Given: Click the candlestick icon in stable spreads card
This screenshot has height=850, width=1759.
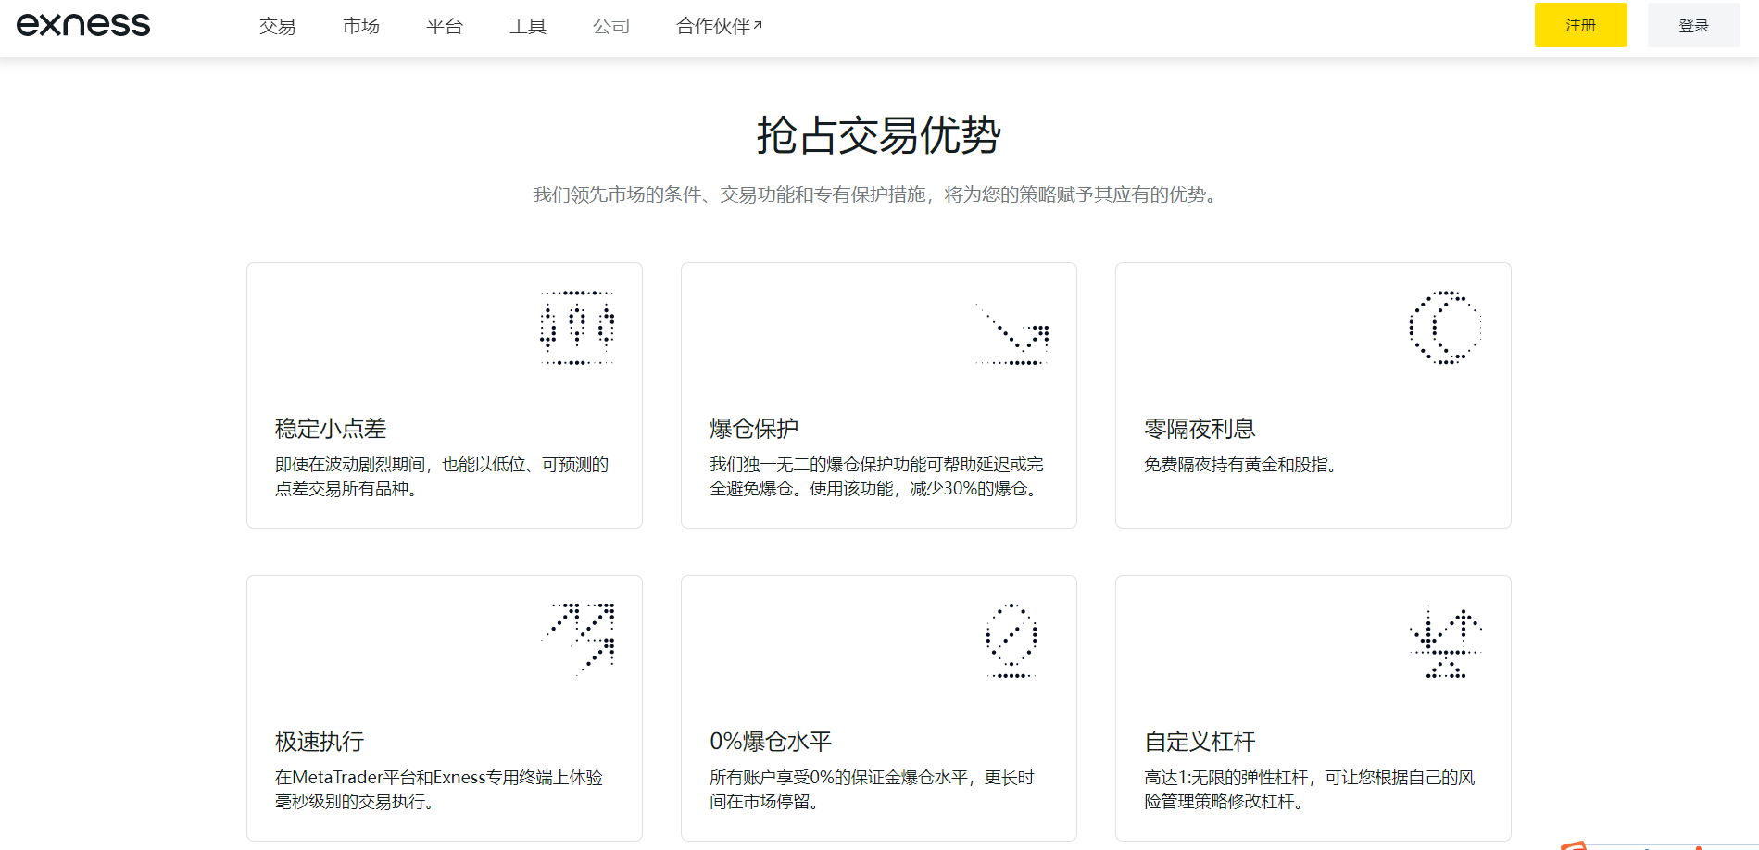Looking at the screenshot, I should (x=577, y=328).
